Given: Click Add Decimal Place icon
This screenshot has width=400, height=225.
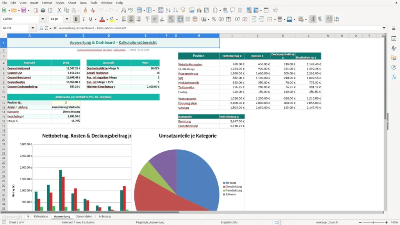Looking at the screenshot, I should tap(237, 19).
